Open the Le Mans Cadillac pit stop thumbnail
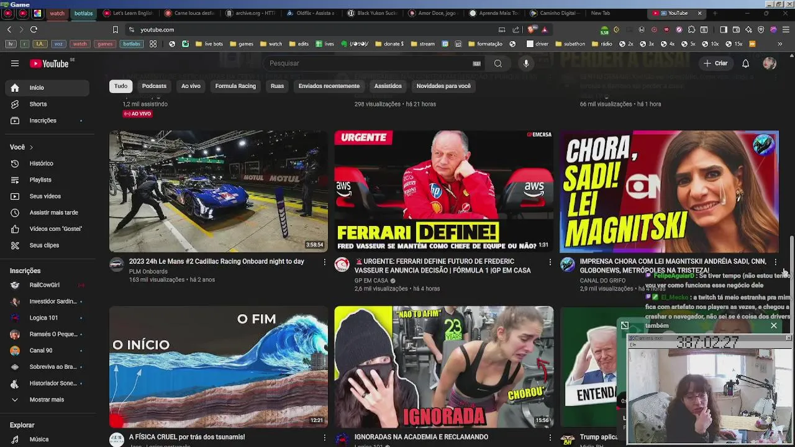The height and width of the screenshot is (447, 795). [219, 191]
